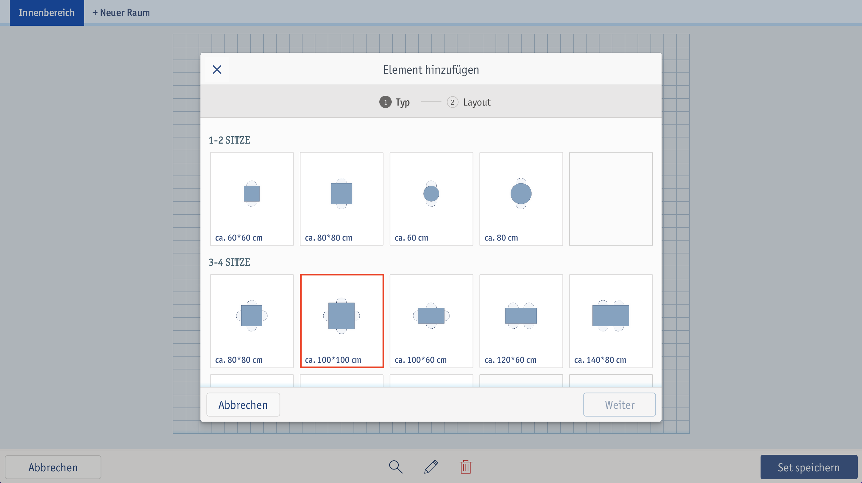Select the 140*80 cm table card
Screen dimensions: 862x483
[x=611, y=321]
